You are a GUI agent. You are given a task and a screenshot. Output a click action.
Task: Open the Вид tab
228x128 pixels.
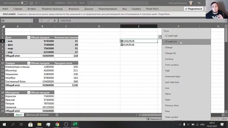[124, 9]
